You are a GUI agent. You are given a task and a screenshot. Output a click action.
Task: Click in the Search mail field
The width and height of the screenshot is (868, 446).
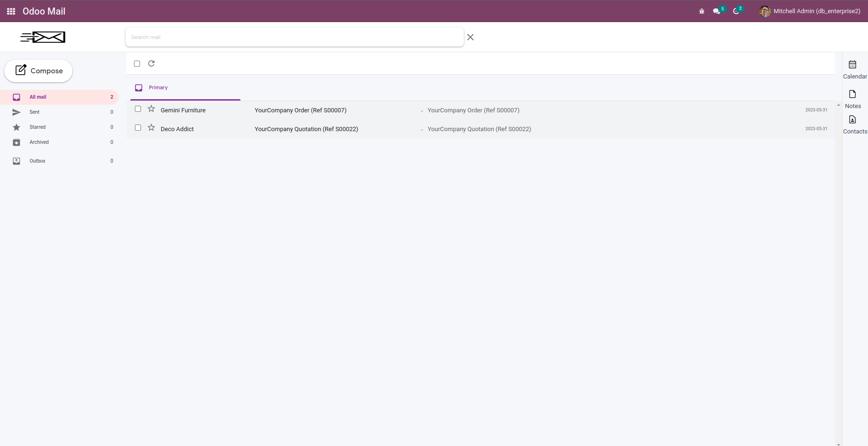tap(295, 37)
